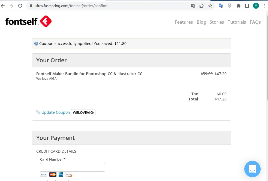Open the Stories page

click(216, 22)
